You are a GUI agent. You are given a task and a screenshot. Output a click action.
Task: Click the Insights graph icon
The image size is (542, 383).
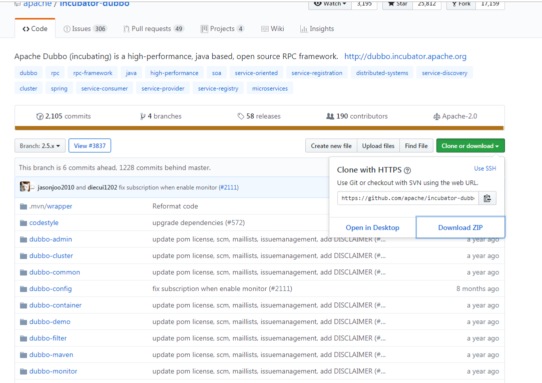304,29
